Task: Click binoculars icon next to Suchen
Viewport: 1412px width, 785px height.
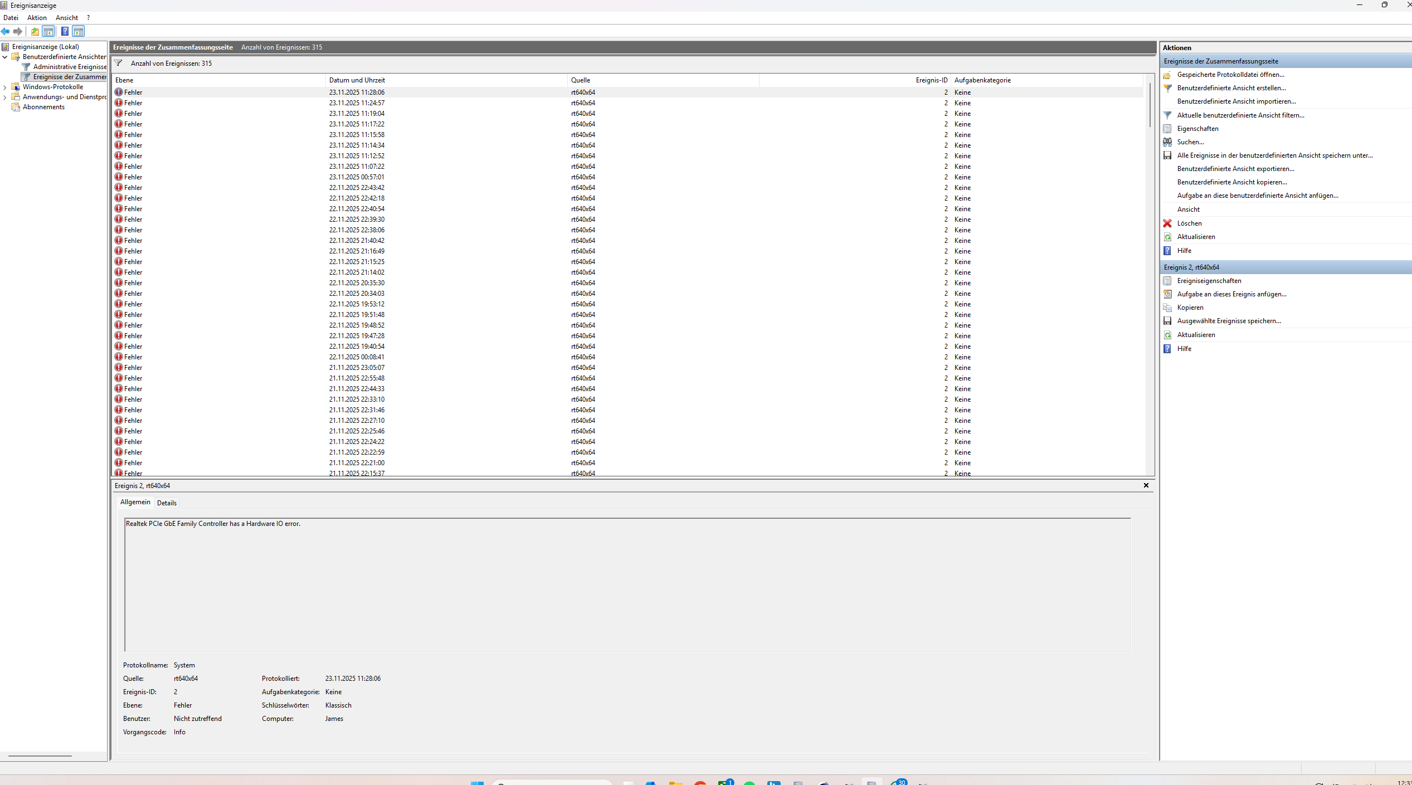Action: [x=1167, y=142]
